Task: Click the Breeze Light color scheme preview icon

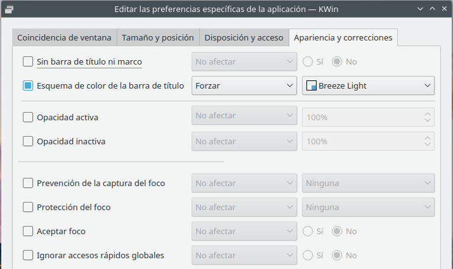Action: click(x=311, y=85)
